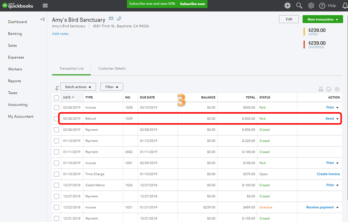
Task: Open the Filter dropdown
Action: click(x=111, y=87)
